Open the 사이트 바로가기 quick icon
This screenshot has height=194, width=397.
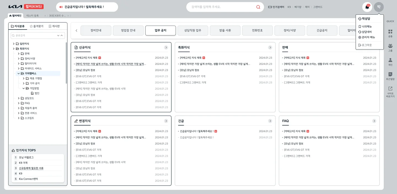click(x=390, y=92)
